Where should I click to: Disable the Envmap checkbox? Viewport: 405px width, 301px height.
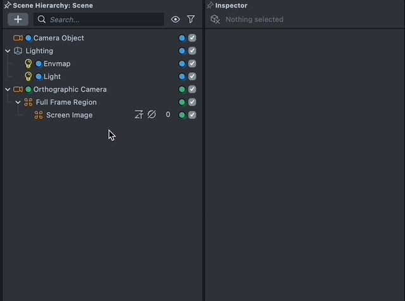coord(192,64)
